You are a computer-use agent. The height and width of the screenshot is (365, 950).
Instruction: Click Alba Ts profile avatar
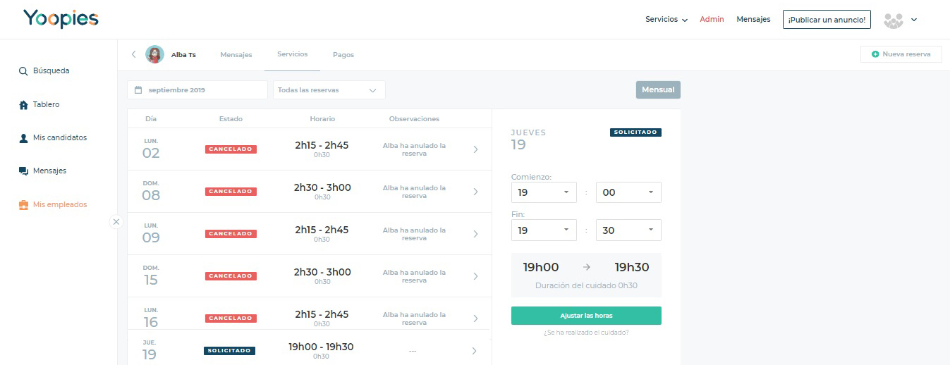click(154, 54)
